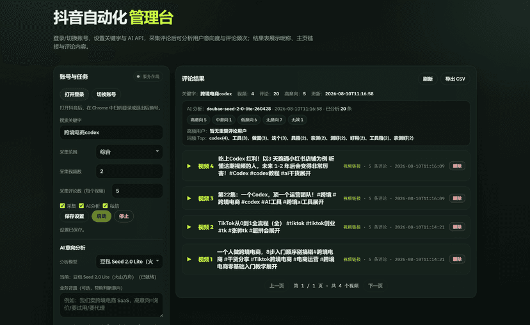Click title text starting 吃上Codex 红利

(x=276, y=166)
